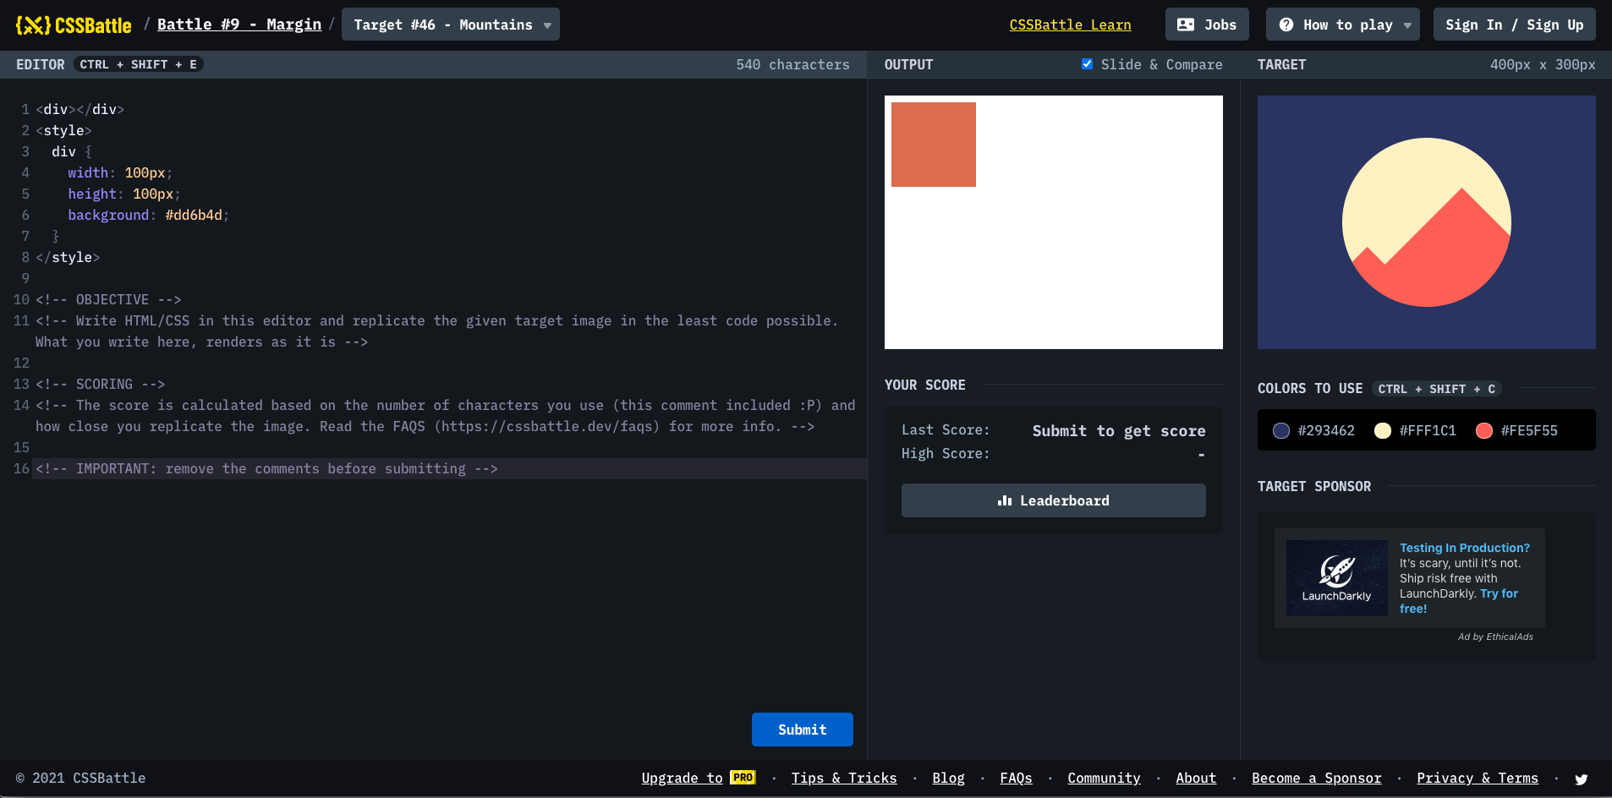Open the How to play dropdown arrow
The height and width of the screenshot is (798, 1612).
pos(1407,25)
